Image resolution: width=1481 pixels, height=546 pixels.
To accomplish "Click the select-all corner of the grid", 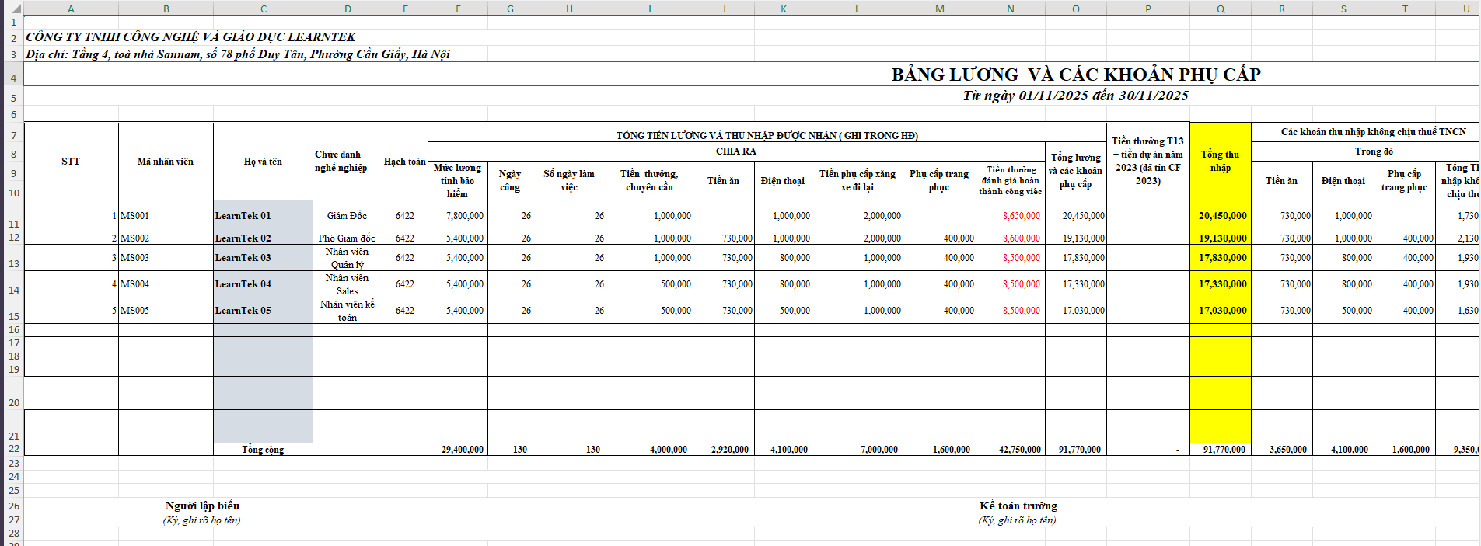I will click(12, 9).
